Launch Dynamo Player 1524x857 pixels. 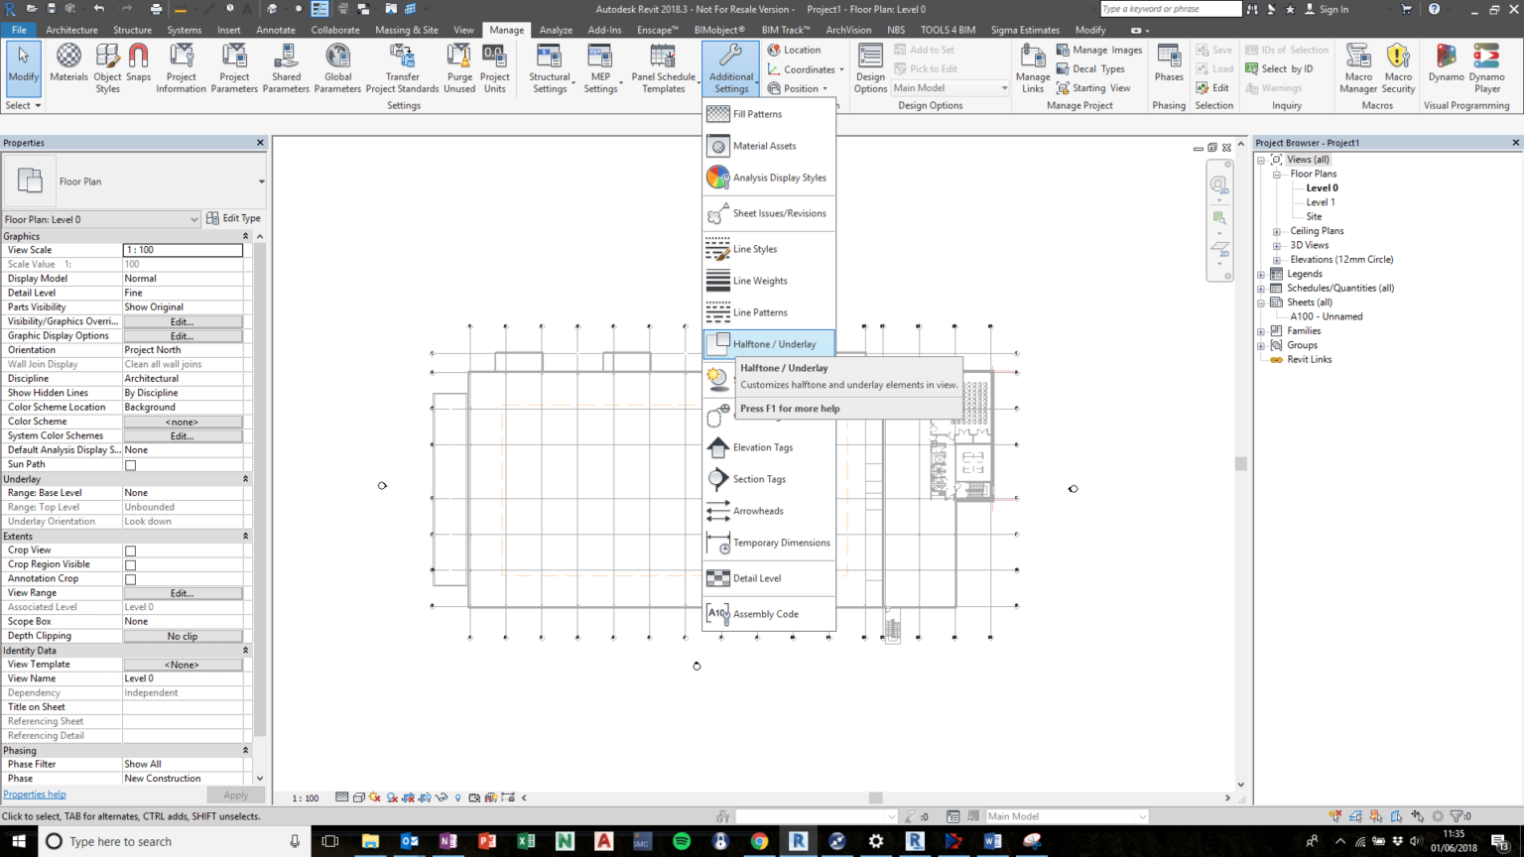(1486, 67)
